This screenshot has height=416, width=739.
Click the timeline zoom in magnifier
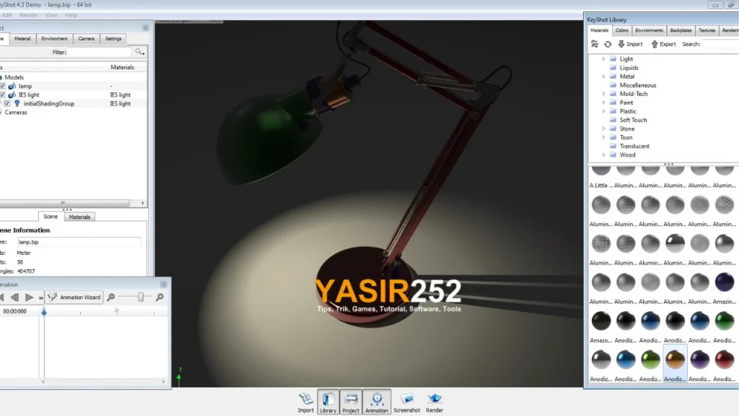tap(159, 297)
